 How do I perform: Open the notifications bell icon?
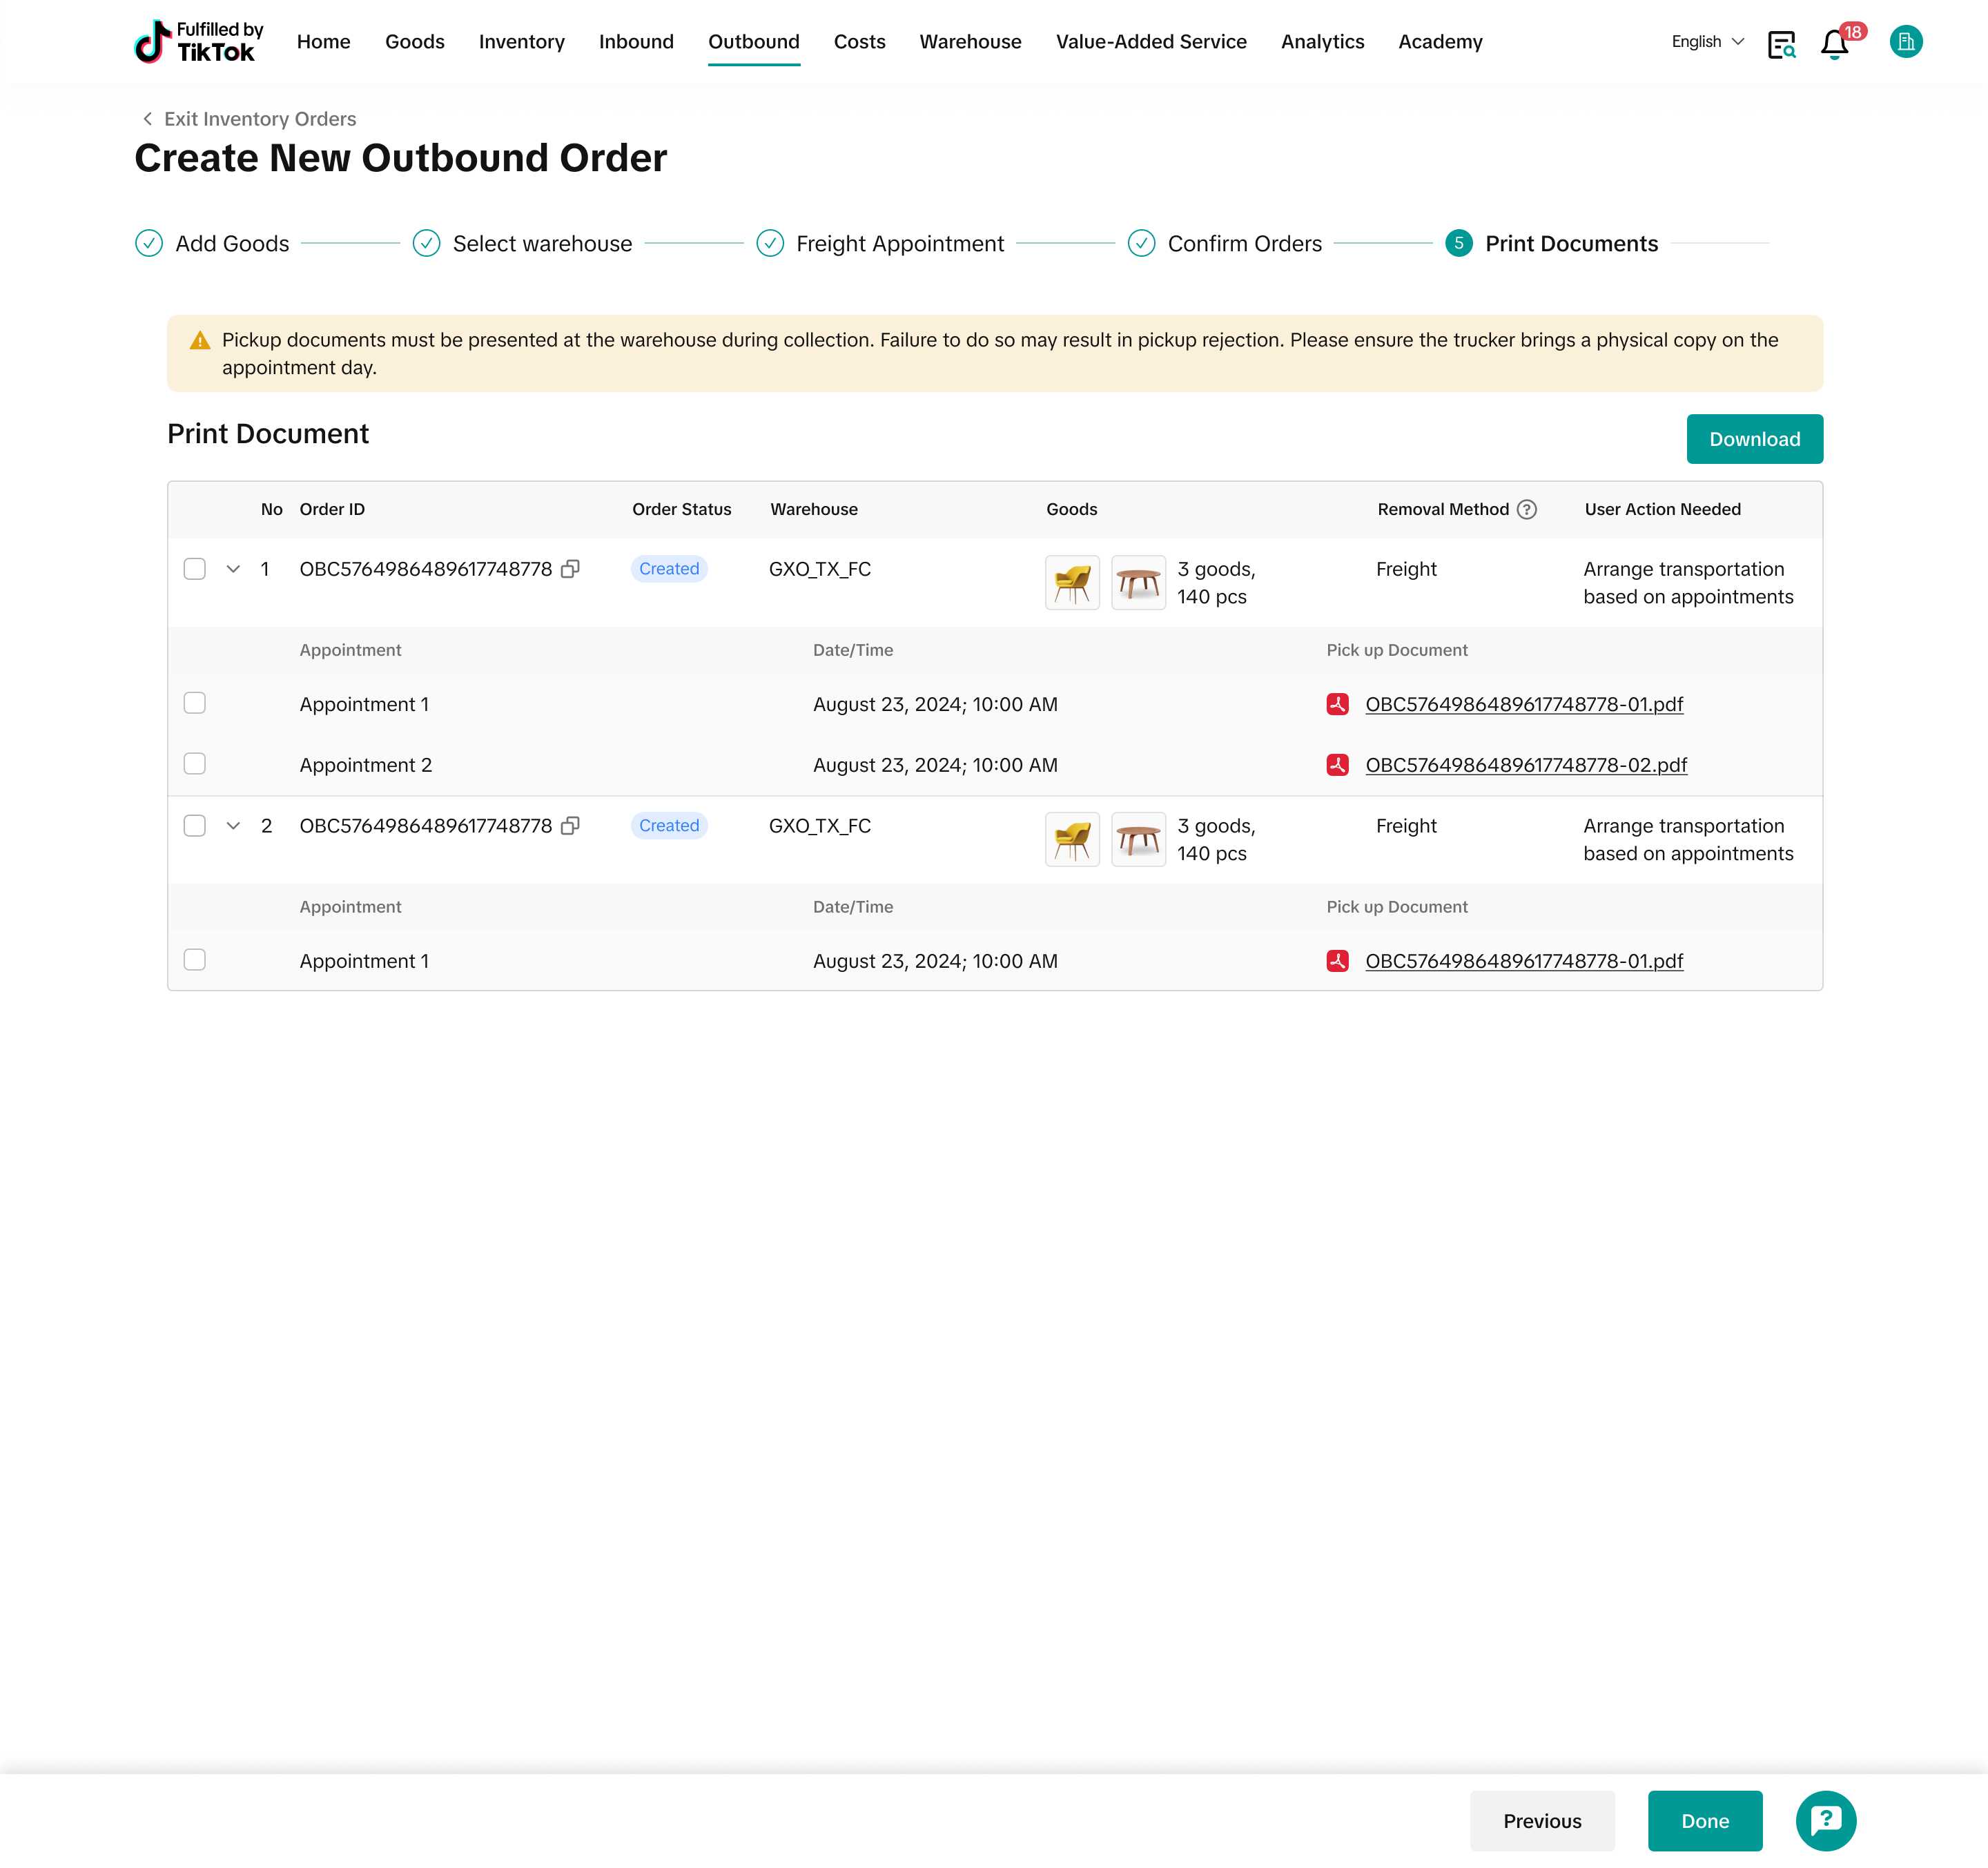1833,44
